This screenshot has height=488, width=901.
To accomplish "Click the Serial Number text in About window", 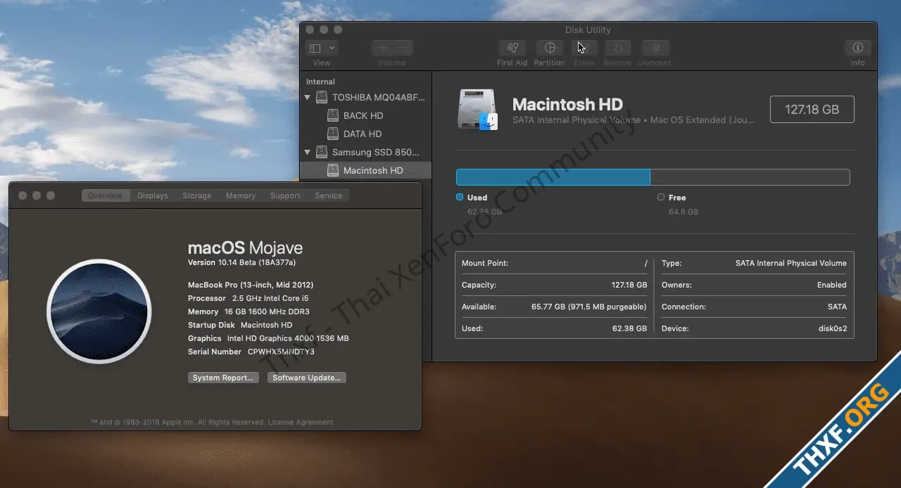I will 251,352.
